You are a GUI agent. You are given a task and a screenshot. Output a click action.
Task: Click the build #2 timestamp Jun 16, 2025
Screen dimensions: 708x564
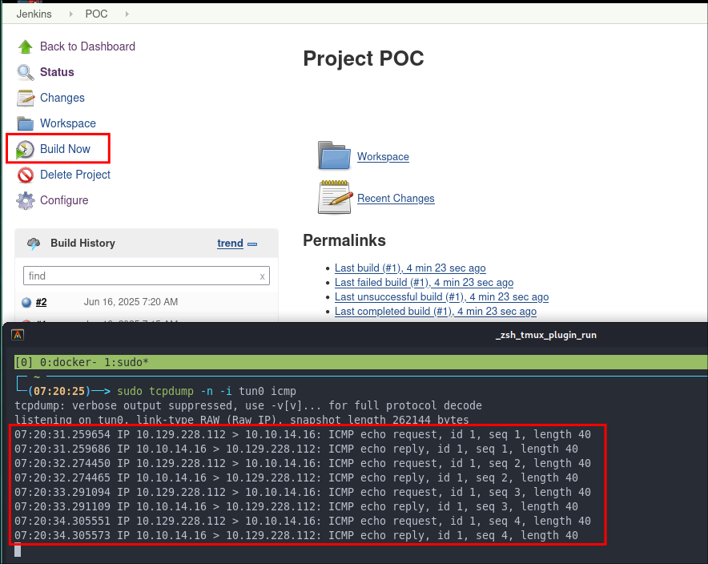tap(131, 302)
